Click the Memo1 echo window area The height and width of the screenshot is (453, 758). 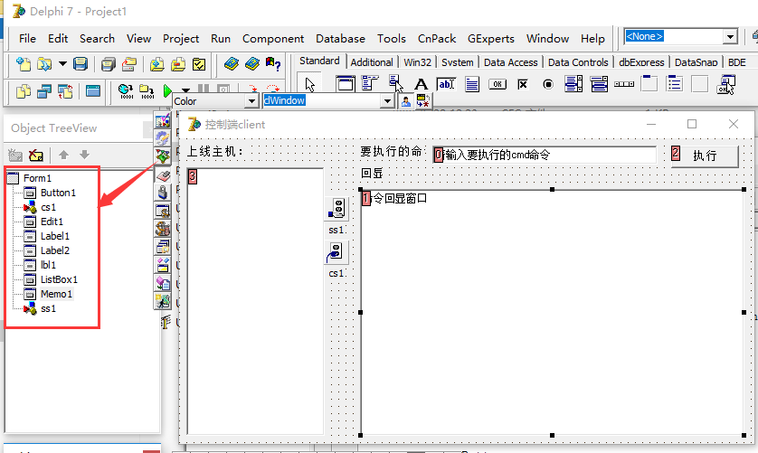(x=552, y=312)
